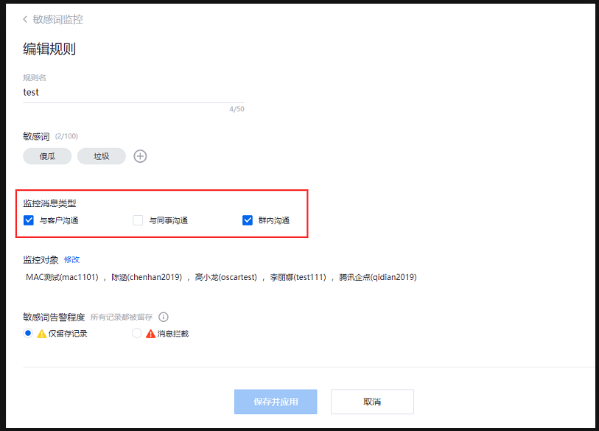599x431 pixels.
Task: Click the MAC测试(mac1101) monitored user
Action: coord(63,278)
